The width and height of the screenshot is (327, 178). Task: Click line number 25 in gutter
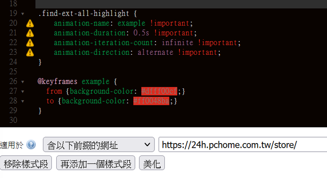(x=13, y=72)
